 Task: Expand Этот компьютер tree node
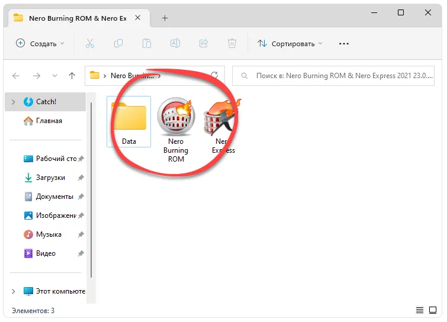(x=13, y=291)
